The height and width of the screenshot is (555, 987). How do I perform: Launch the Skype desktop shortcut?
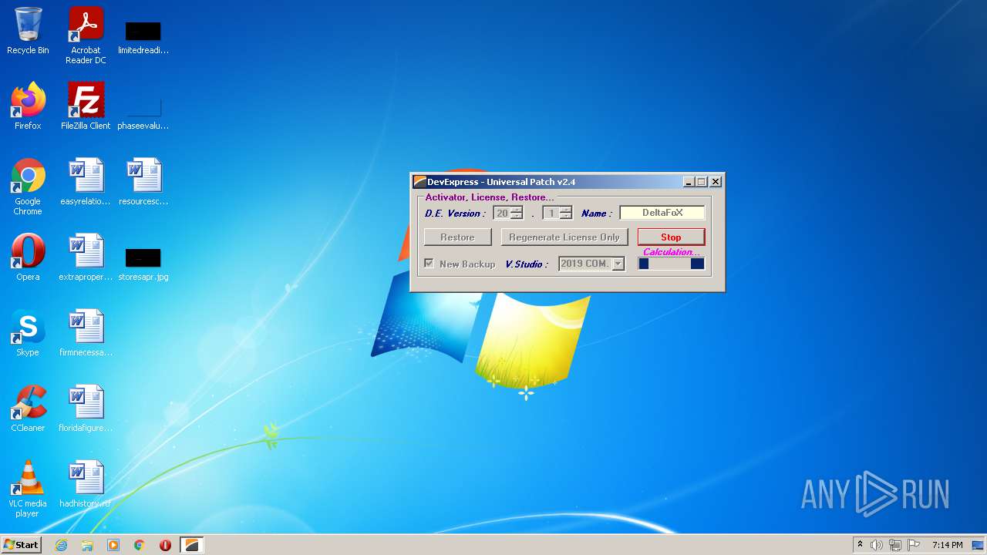tap(28, 333)
